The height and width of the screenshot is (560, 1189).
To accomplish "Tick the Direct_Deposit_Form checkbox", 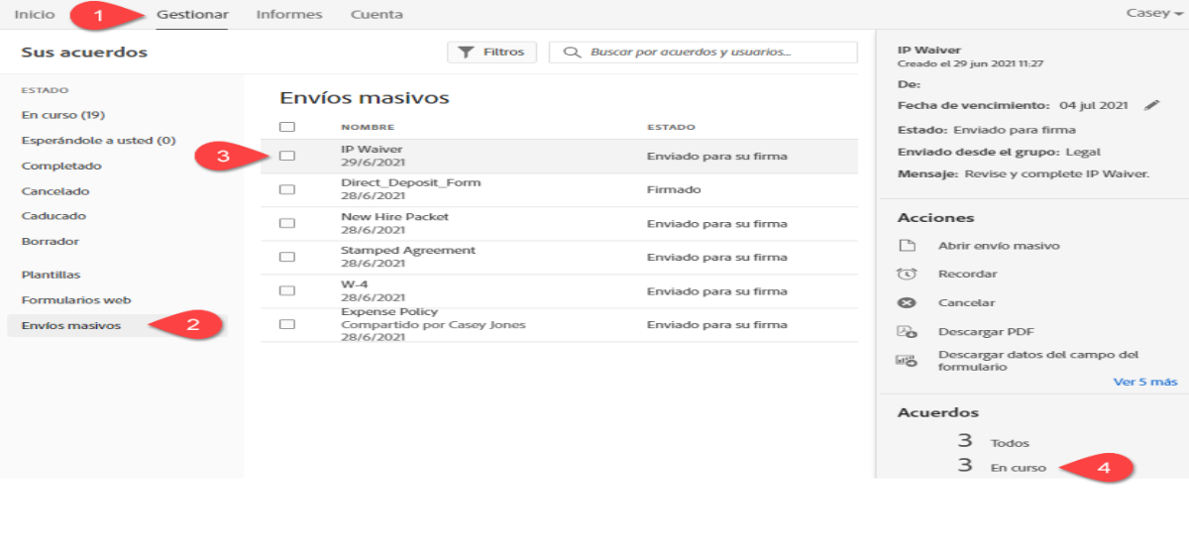I will (287, 189).
